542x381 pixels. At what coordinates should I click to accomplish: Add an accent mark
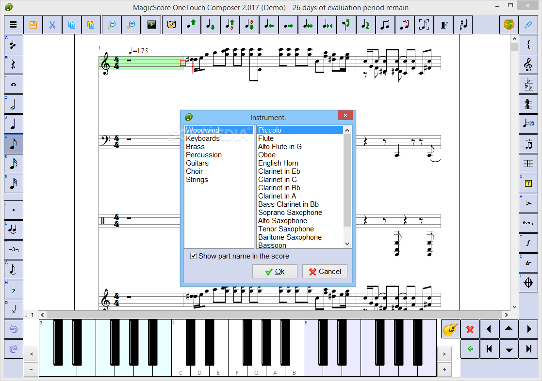(528, 203)
